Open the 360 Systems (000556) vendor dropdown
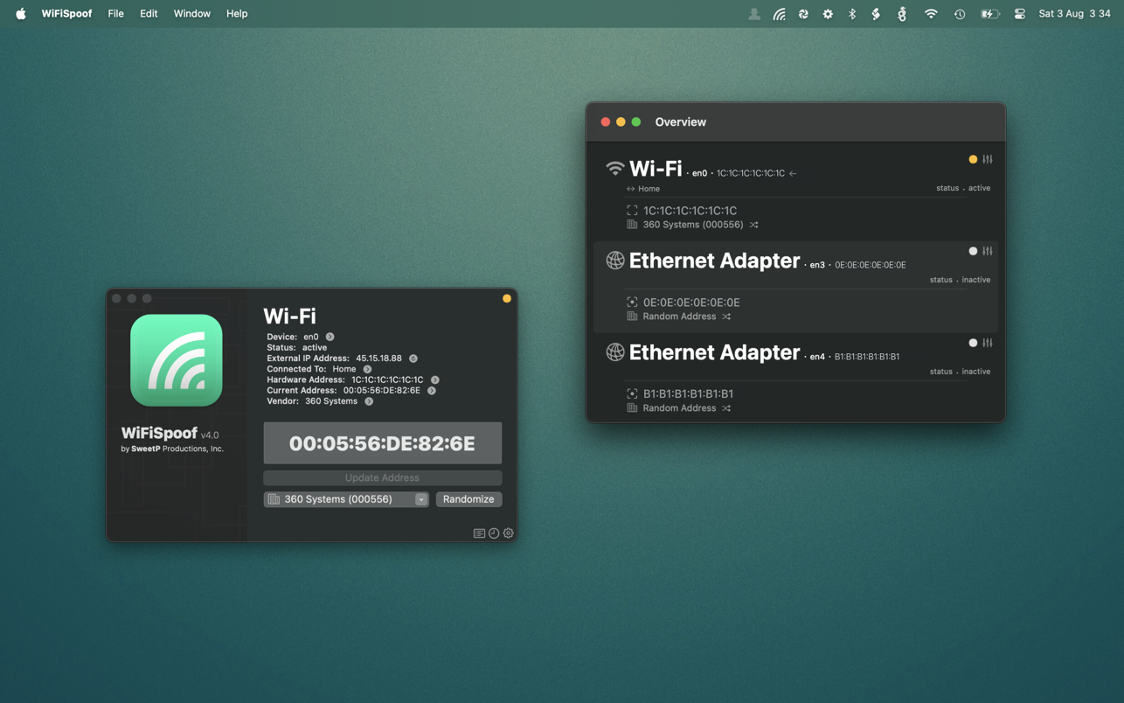1124x703 pixels. tap(346, 499)
